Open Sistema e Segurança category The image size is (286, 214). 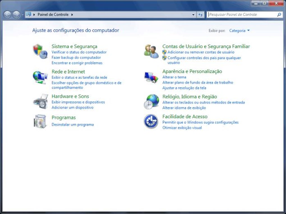(74, 46)
